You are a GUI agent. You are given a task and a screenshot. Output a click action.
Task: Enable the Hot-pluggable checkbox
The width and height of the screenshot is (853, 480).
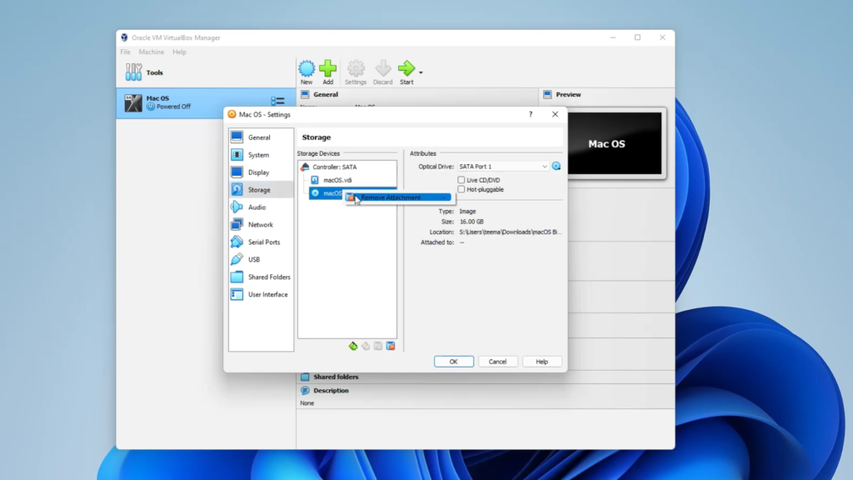click(x=461, y=189)
